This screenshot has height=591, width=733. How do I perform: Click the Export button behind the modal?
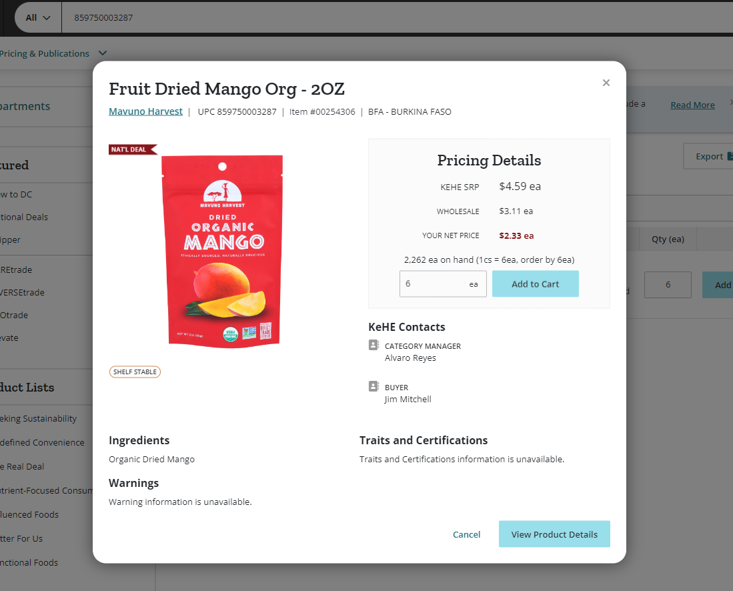coord(709,156)
